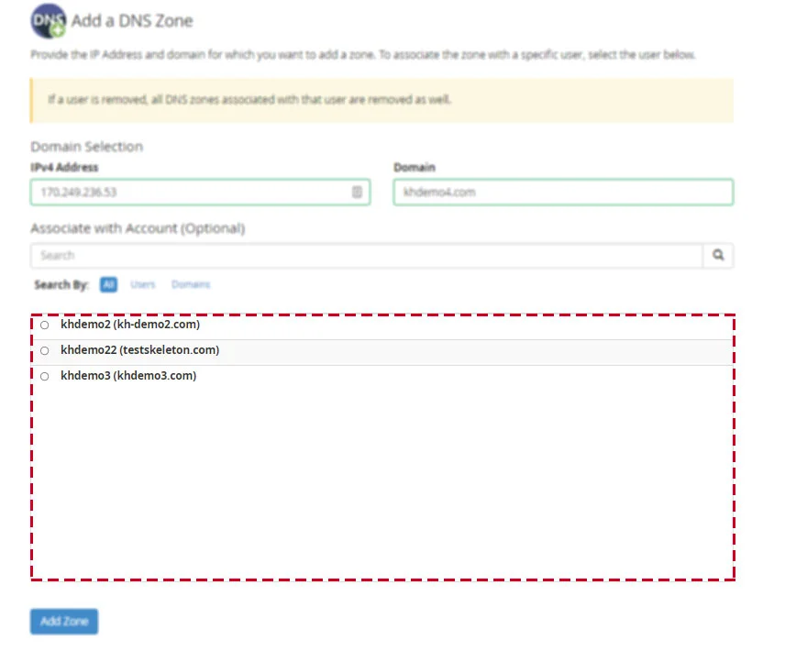This screenshot has height=651, width=785.
Task: Click the Add a DNS Zone logo icon
Action: pyautogui.click(x=48, y=21)
